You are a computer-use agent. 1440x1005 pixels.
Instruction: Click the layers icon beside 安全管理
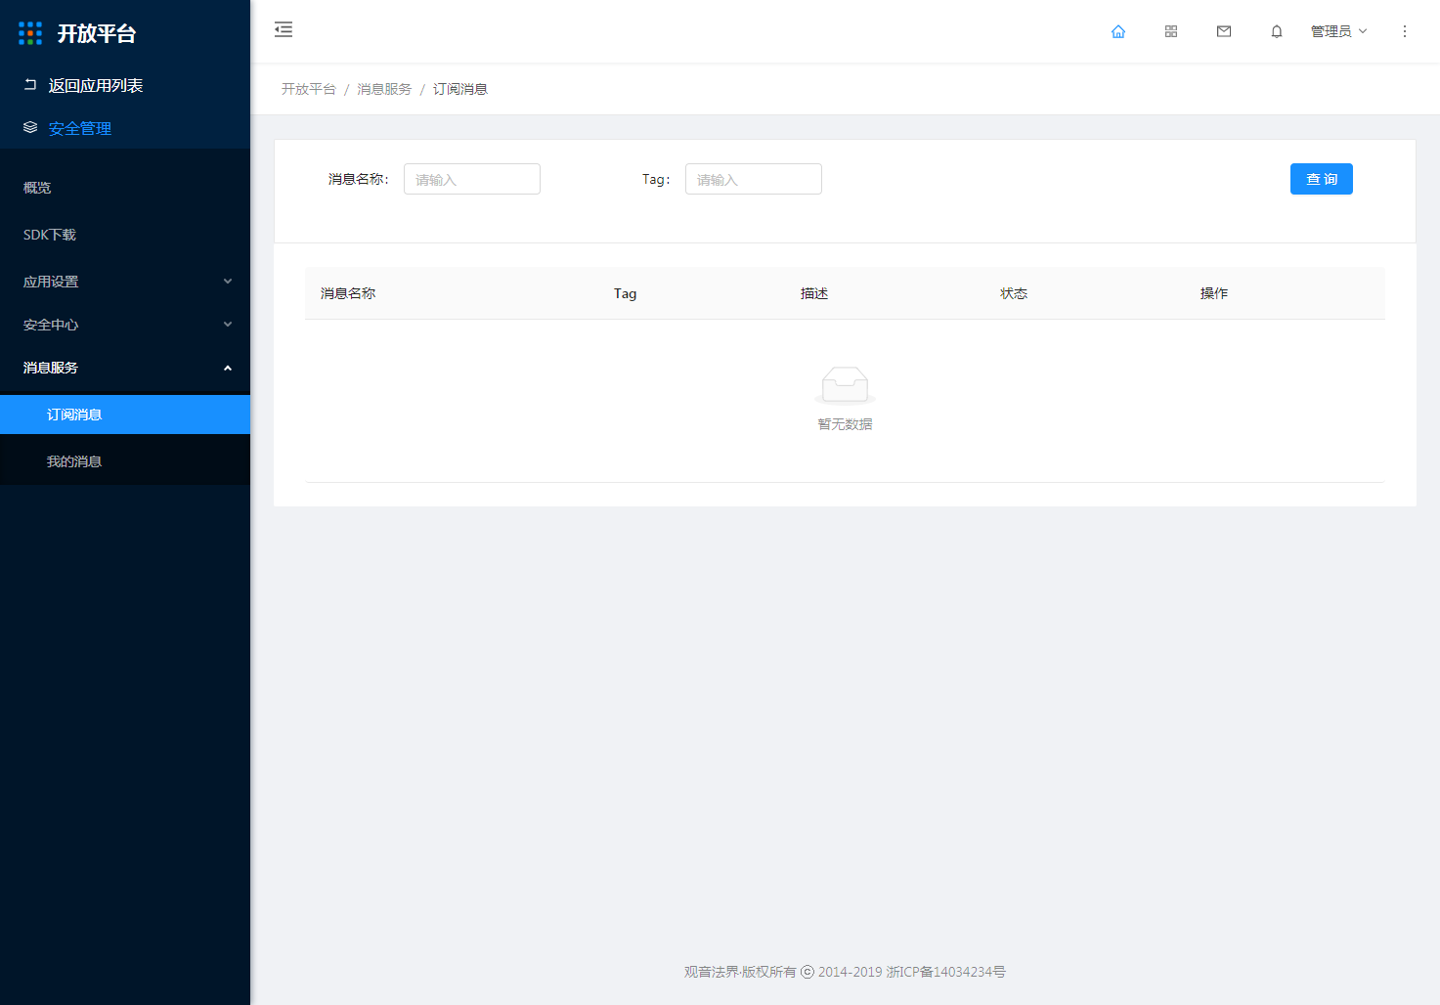(x=30, y=128)
